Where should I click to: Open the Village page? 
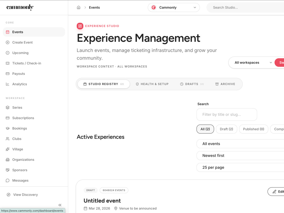click(x=34, y=149)
